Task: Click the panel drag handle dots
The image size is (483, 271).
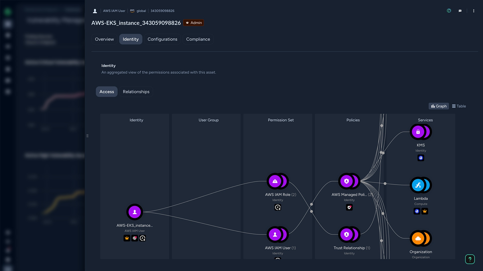Action: pos(87,136)
